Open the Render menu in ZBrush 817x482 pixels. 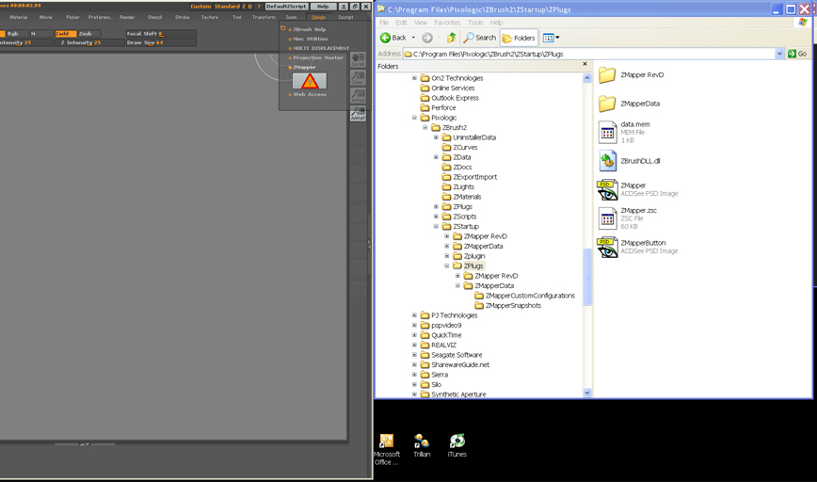coord(127,17)
